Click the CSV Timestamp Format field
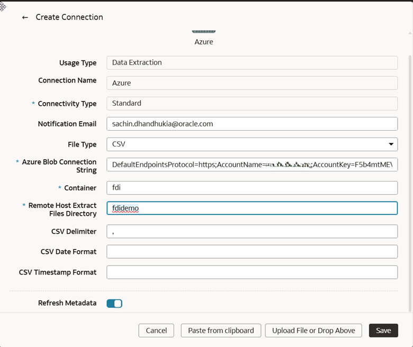This screenshot has height=347, width=413. tap(252, 272)
